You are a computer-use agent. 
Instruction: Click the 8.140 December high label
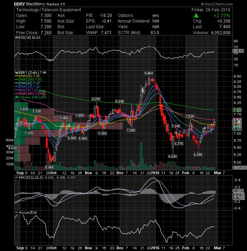coord(120,101)
